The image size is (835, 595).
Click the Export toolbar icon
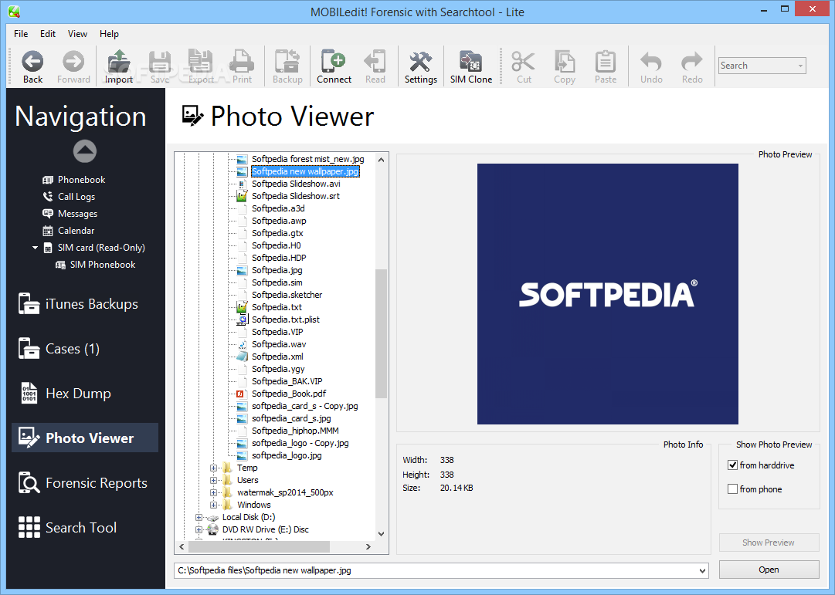(201, 62)
